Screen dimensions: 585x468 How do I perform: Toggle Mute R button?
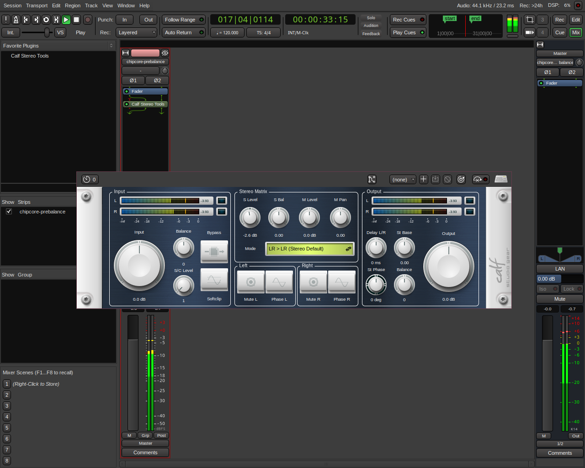[313, 282]
